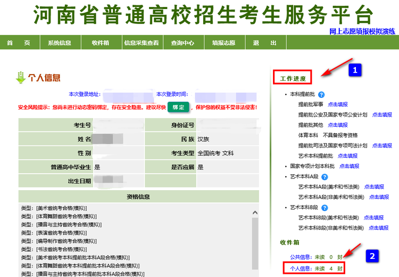Click the green download arrow icon beside 个人信息
The width and height of the screenshot is (399, 277).
[21, 78]
